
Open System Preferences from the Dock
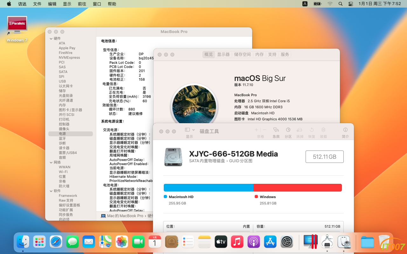[x=287, y=242]
